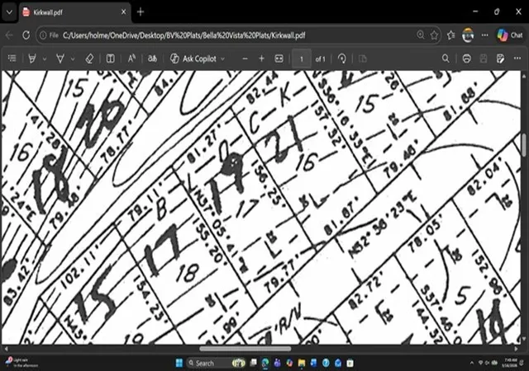Open the Ask Copilot dropdown
The width and height of the screenshot is (529, 371).
[222, 59]
